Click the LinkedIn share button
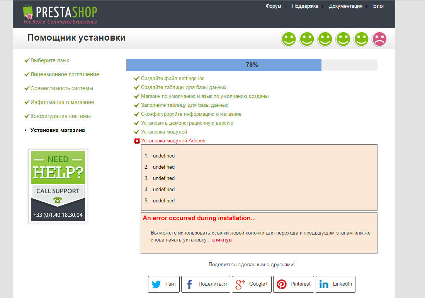The height and width of the screenshot is (298, 425). click(x=335, y=284)
